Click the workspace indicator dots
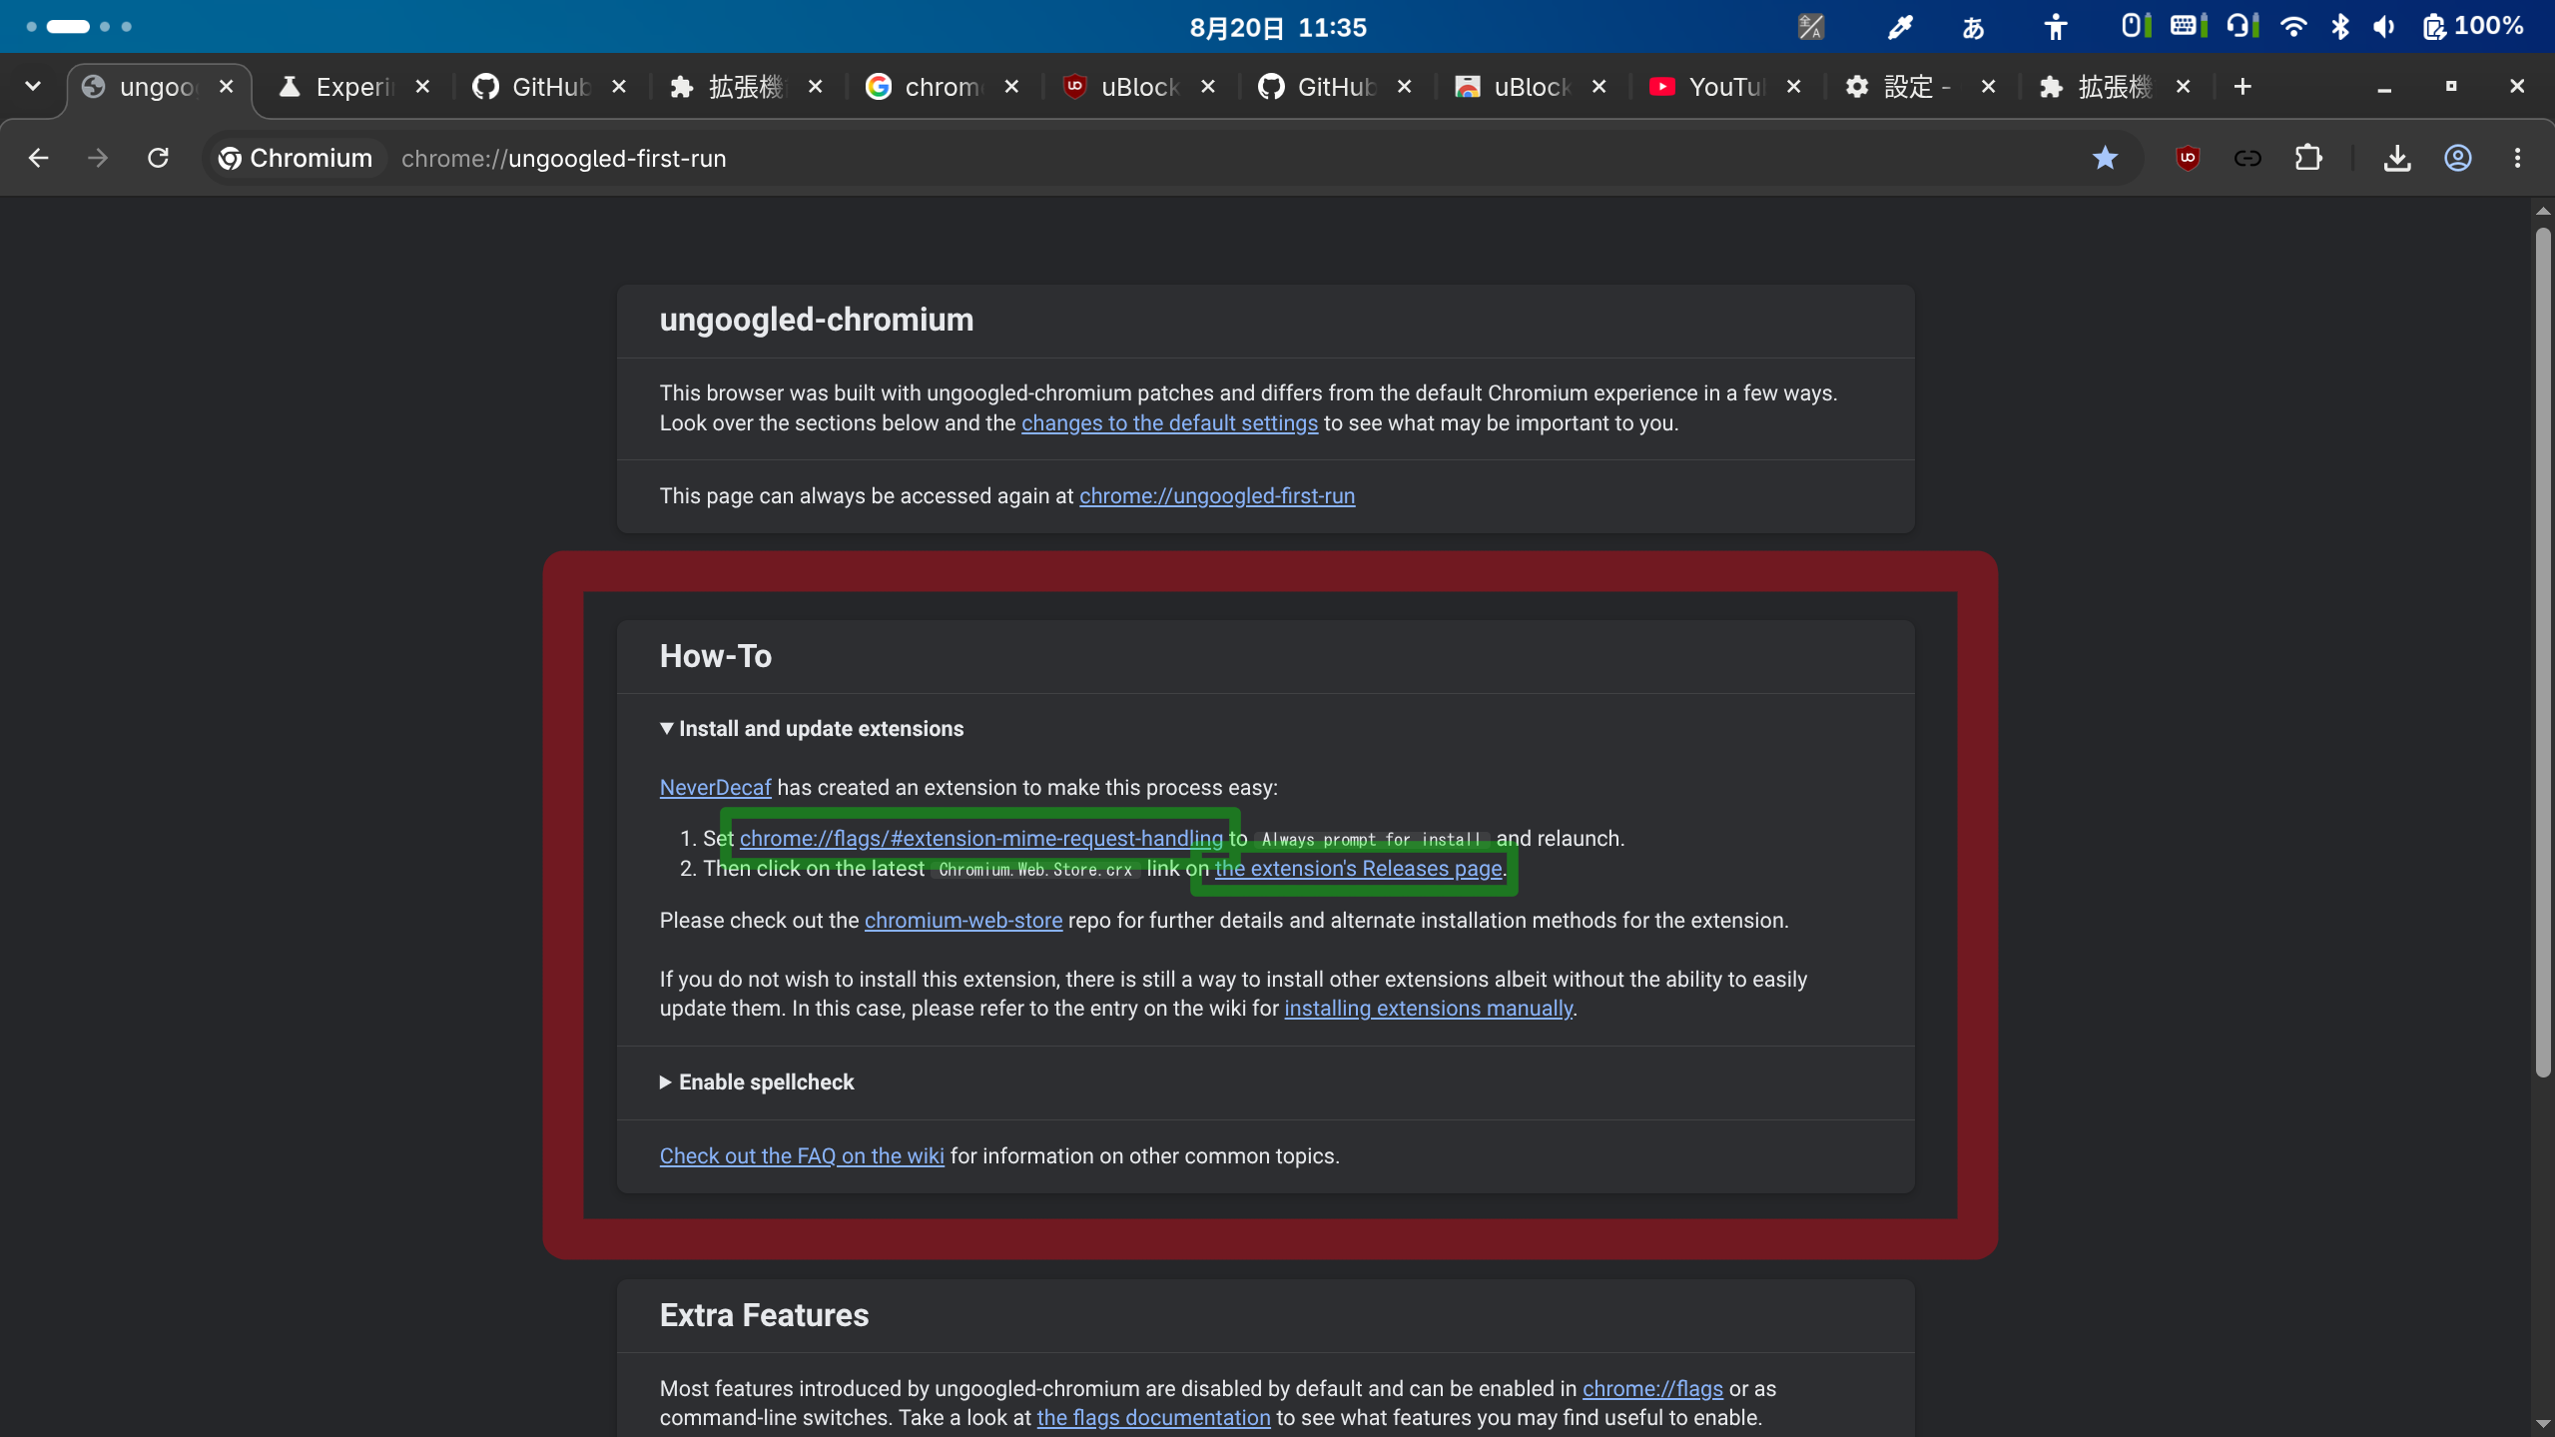 coord(79,27)
